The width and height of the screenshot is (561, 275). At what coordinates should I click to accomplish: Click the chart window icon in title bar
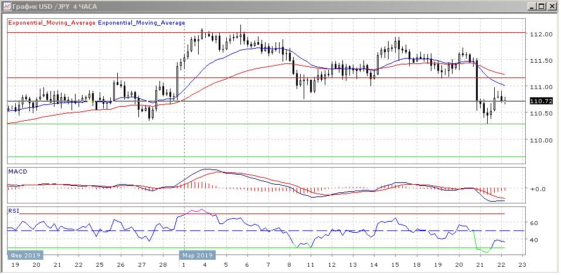[6, 6]
